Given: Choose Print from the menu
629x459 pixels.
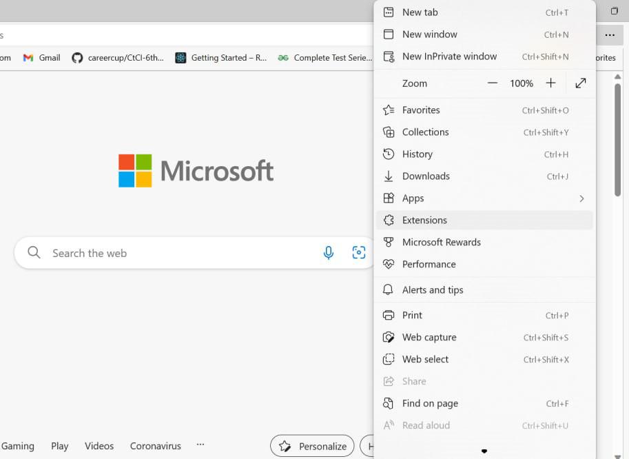Looking at the screenshot, I should click(484, 316).
